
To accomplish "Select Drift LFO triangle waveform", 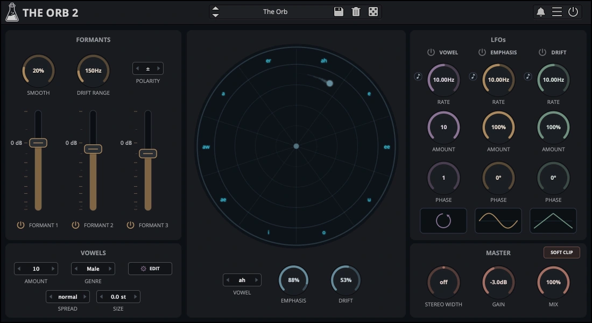I will pos(553,221).
